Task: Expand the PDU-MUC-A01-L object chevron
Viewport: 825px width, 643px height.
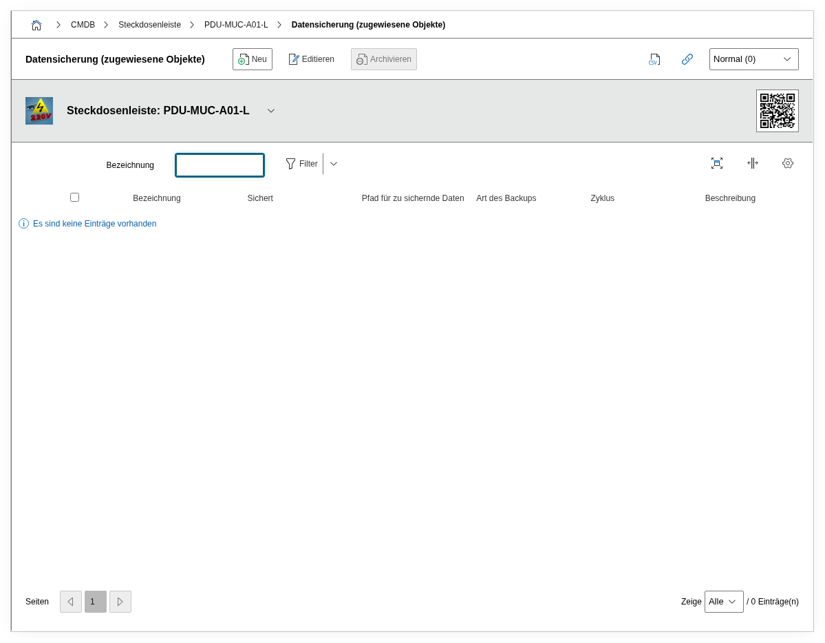Action: tap(271, 111)
